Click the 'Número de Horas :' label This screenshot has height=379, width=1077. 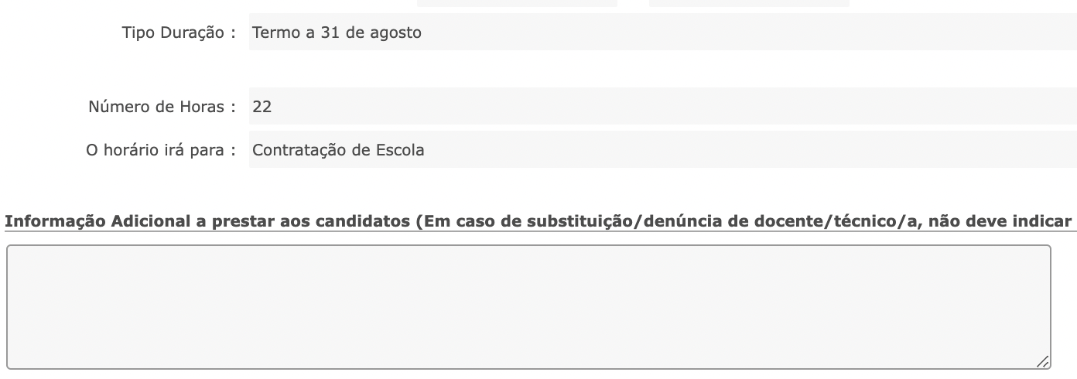tap(161, 107)
